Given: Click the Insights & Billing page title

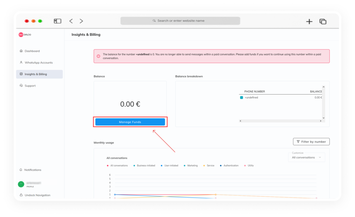Looking at the screenshot, I should pyautogui.click(x=86, y=35).
